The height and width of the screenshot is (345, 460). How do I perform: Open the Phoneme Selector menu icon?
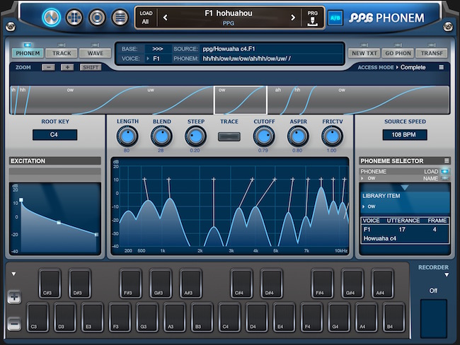coord(447,161)
